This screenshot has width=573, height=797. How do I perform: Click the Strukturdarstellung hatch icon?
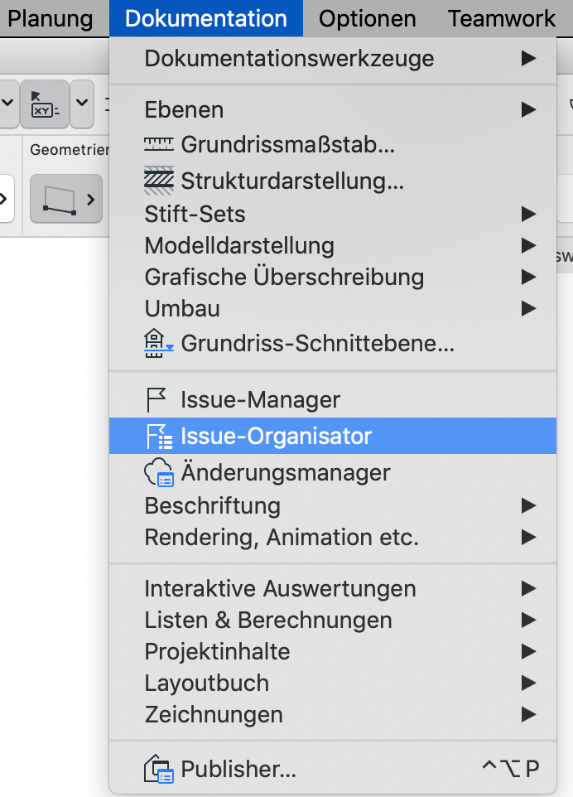click(x=159, y=180)
